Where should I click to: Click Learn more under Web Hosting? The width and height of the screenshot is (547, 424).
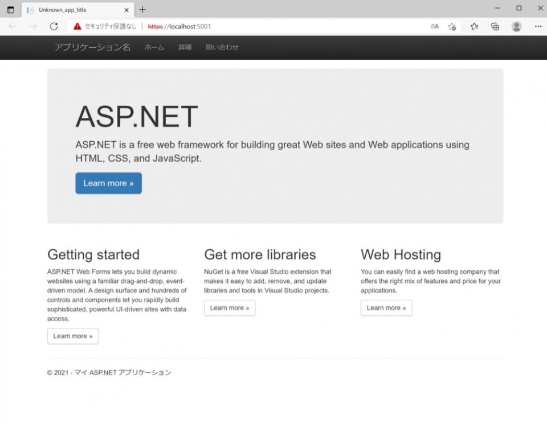point(386,308)
